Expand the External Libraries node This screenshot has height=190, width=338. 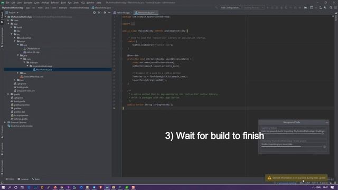tap(5, 122)
